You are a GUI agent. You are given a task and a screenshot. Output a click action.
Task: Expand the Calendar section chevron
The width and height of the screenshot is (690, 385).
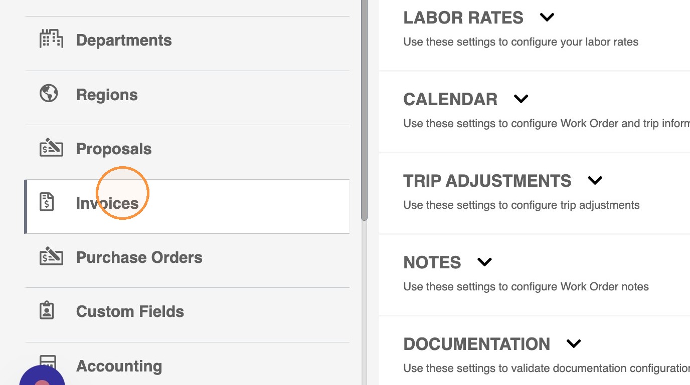pos(521,99)
